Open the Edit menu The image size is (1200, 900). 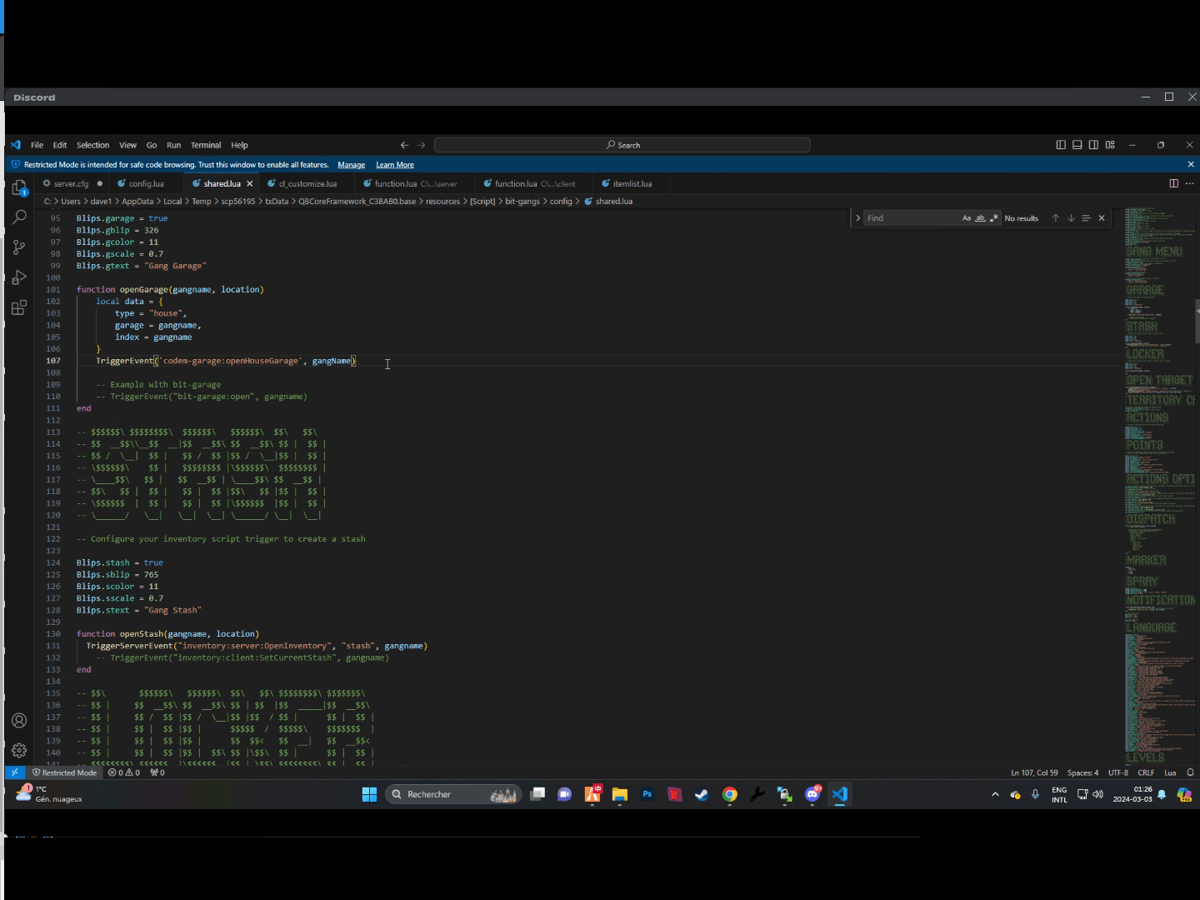coord(60,145)
